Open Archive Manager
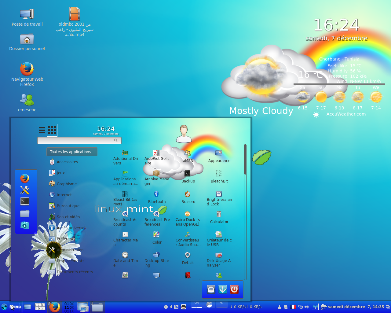391x313 pixels. (x=157, y=178)
